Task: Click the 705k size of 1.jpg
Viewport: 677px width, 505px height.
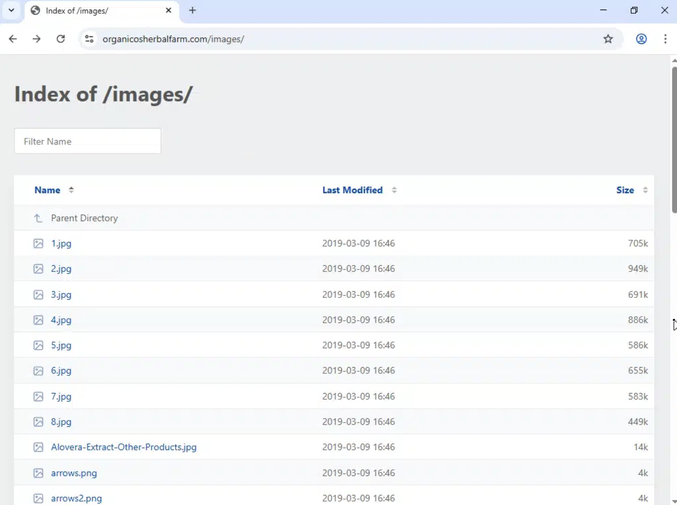Action: [x=638, y=243]
